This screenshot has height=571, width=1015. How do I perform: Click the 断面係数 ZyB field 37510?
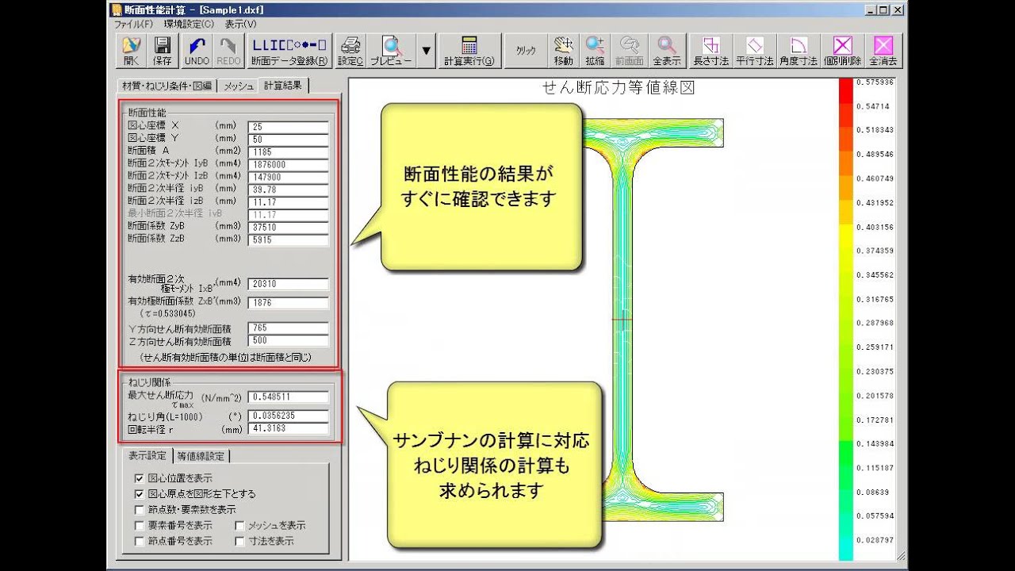[288, 228]
